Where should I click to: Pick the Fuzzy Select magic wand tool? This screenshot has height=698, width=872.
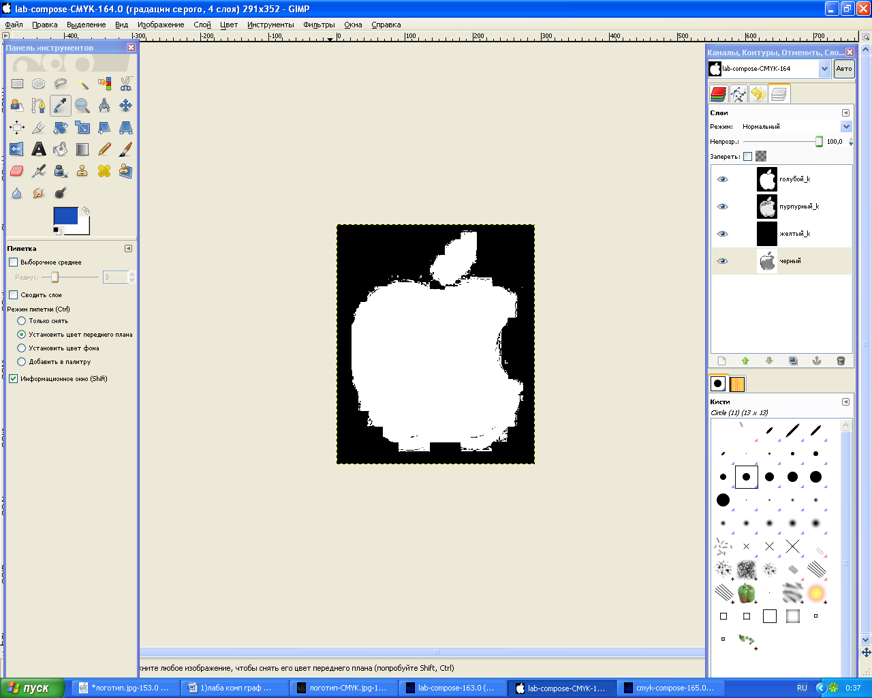click(82, 84)
